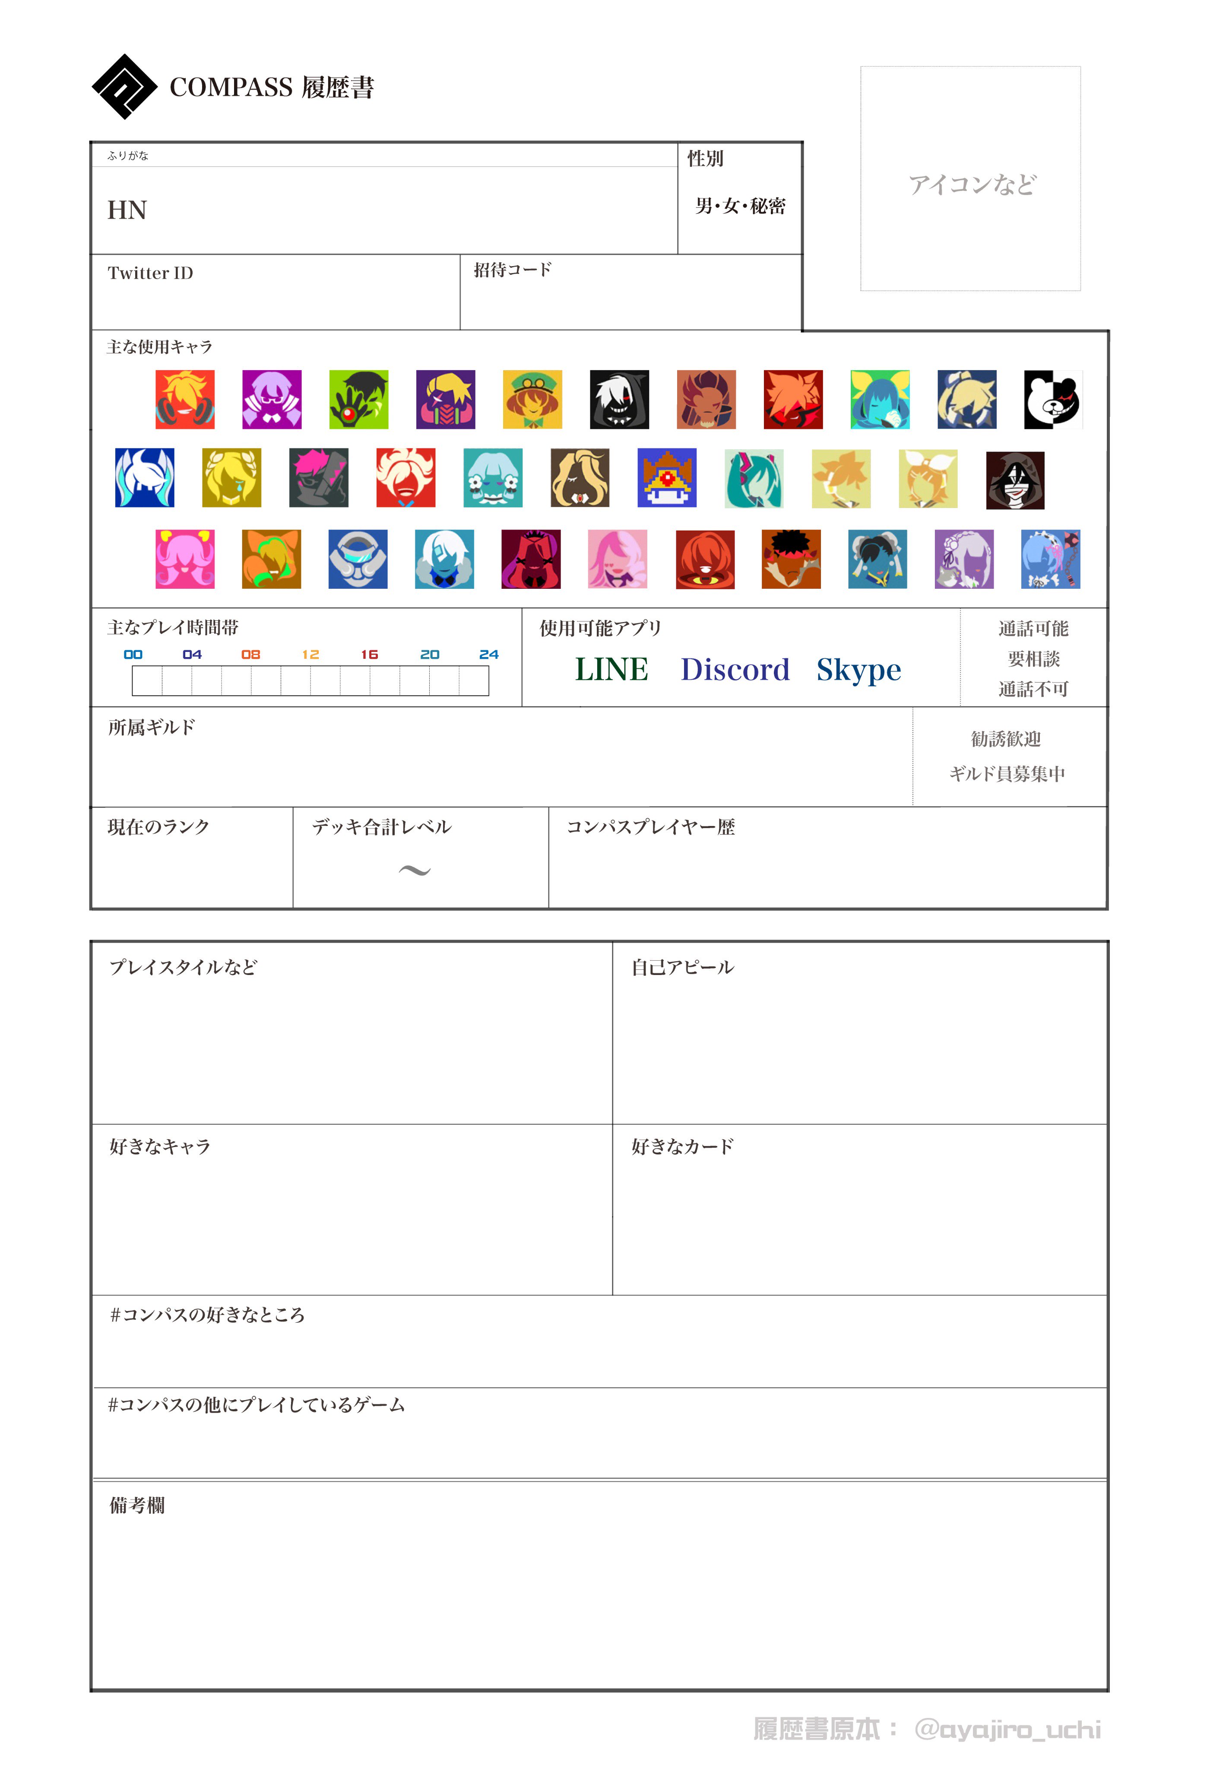The height and width of the screenshot is (1769, 1207).
Task: Click the COMPASS 履歴書 title
Action: tap(272, 88)
